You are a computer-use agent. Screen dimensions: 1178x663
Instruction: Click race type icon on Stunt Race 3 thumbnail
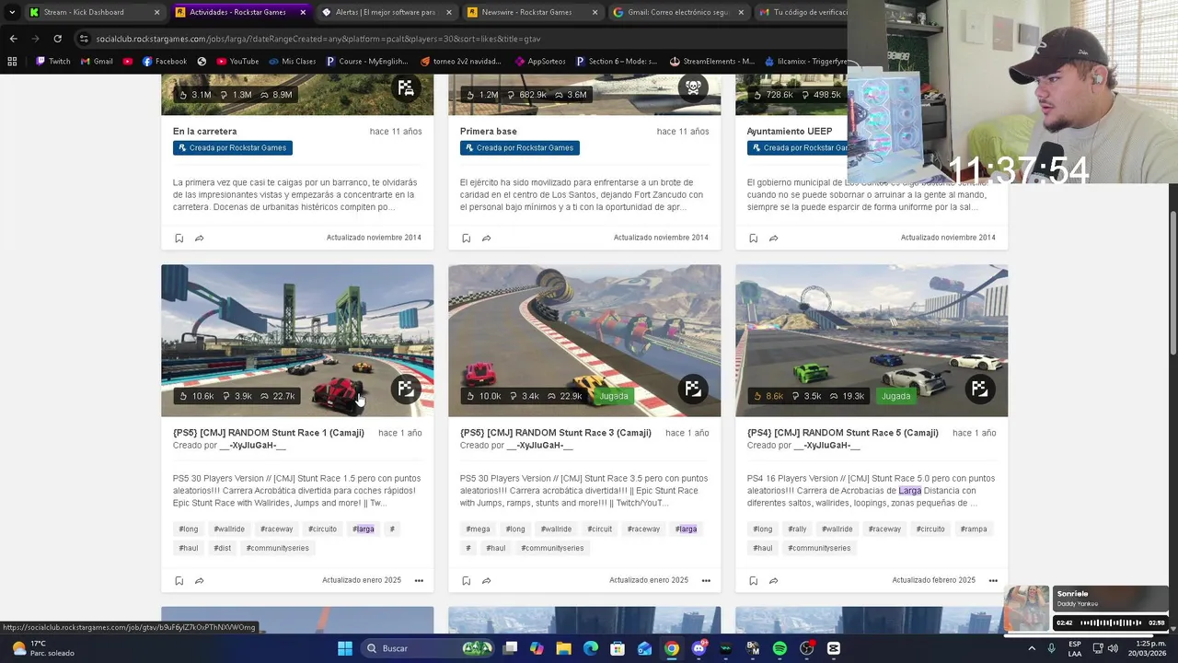[x=693, y=389]
